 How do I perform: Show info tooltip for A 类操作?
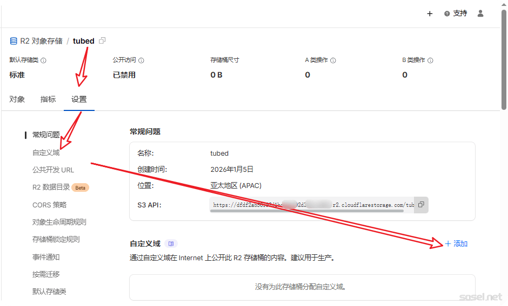333,60
